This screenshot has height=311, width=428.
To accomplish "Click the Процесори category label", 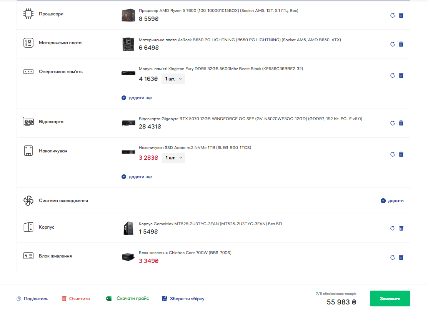I will pos(51,14).
